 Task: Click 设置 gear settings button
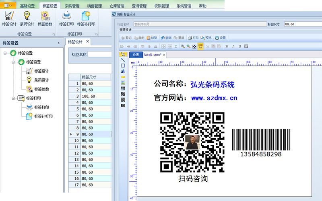point(220,38)
